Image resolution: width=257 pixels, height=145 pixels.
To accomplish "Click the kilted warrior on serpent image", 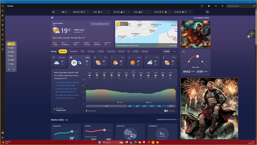I will coord(209,108).
